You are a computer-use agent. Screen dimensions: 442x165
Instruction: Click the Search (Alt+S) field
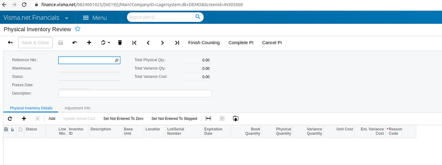point(161,17)
